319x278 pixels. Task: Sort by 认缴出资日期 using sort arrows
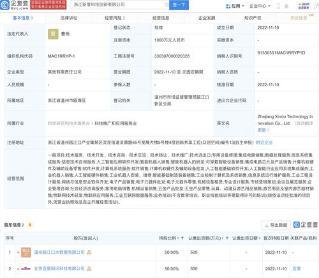[x=260, y=238]
